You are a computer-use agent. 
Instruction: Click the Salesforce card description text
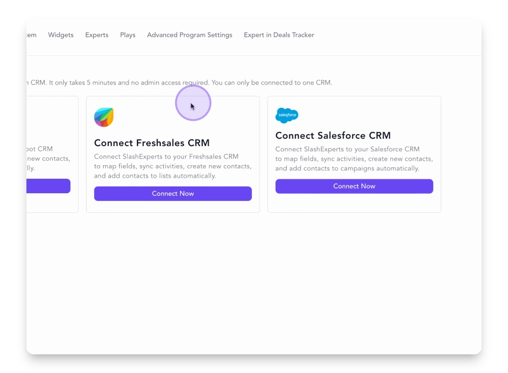pyautogui.click(x=354, y=159)
